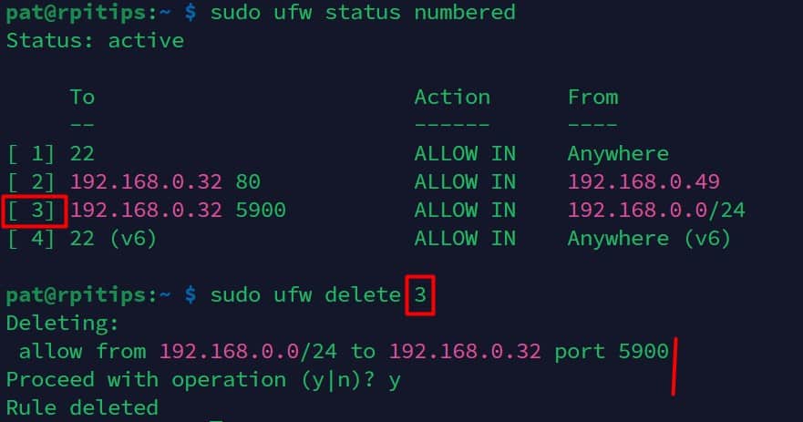Click rule number [ 1] for port 22
Screen dimensions: 803x422
[31, 154]
